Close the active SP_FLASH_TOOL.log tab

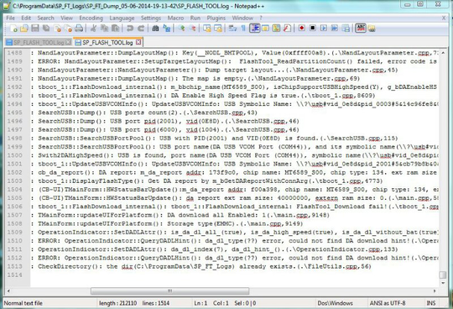pyautogui.click(x=138, y=42)
